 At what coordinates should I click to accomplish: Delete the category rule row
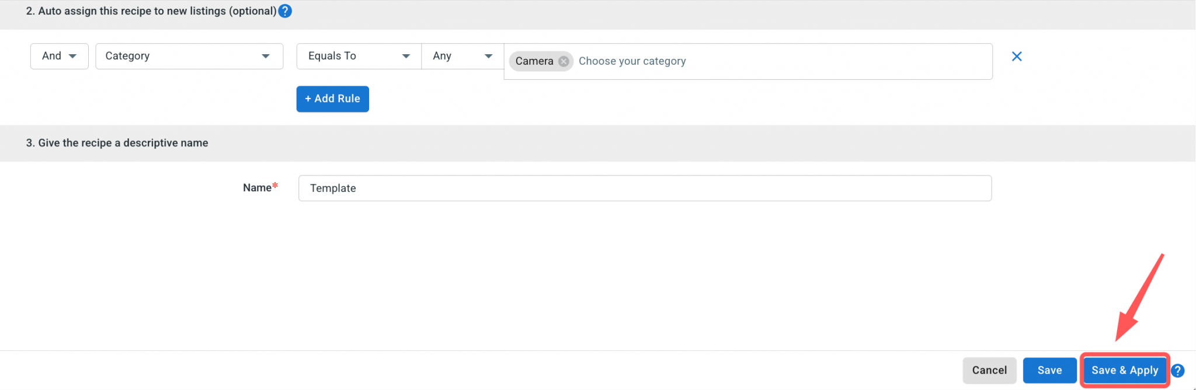click(1017, 57)
